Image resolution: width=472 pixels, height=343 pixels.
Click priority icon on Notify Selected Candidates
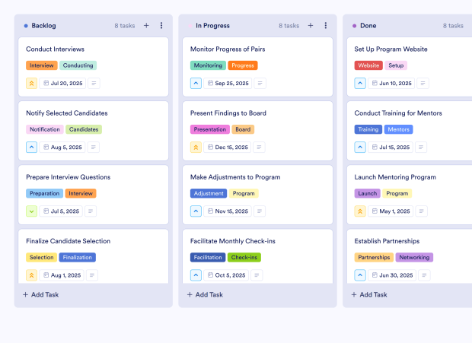click(31, 148)
